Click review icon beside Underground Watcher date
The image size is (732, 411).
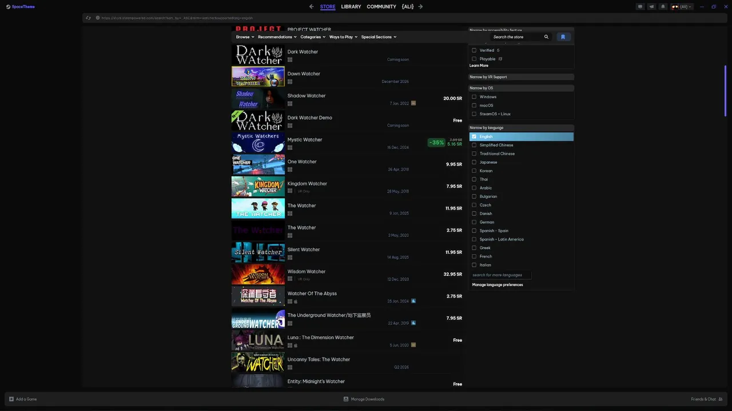413,323
